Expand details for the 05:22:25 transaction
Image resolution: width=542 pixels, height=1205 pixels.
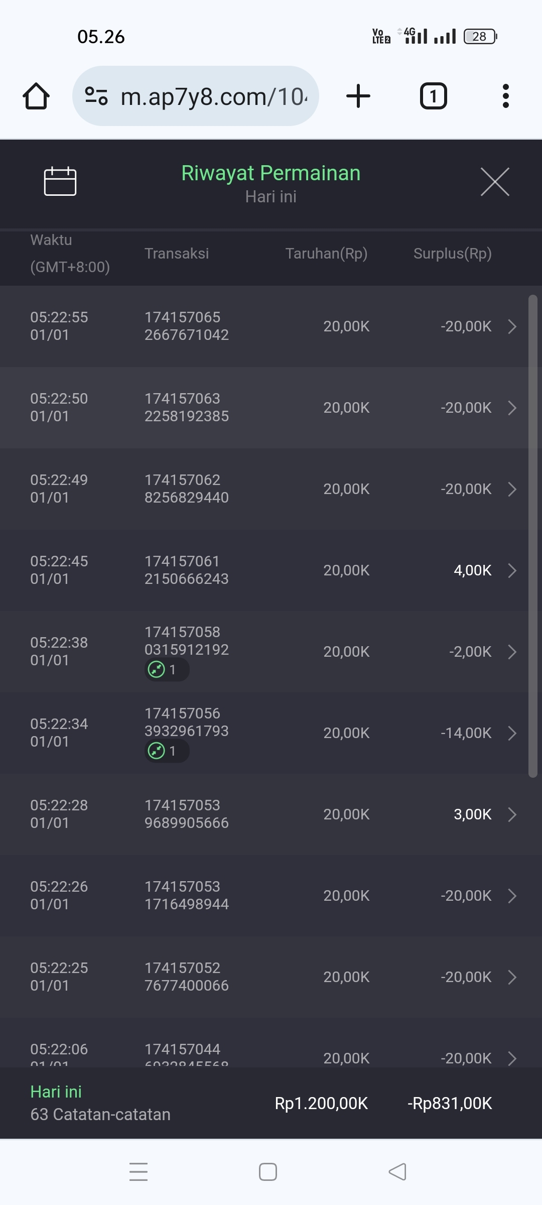(512, 977)
